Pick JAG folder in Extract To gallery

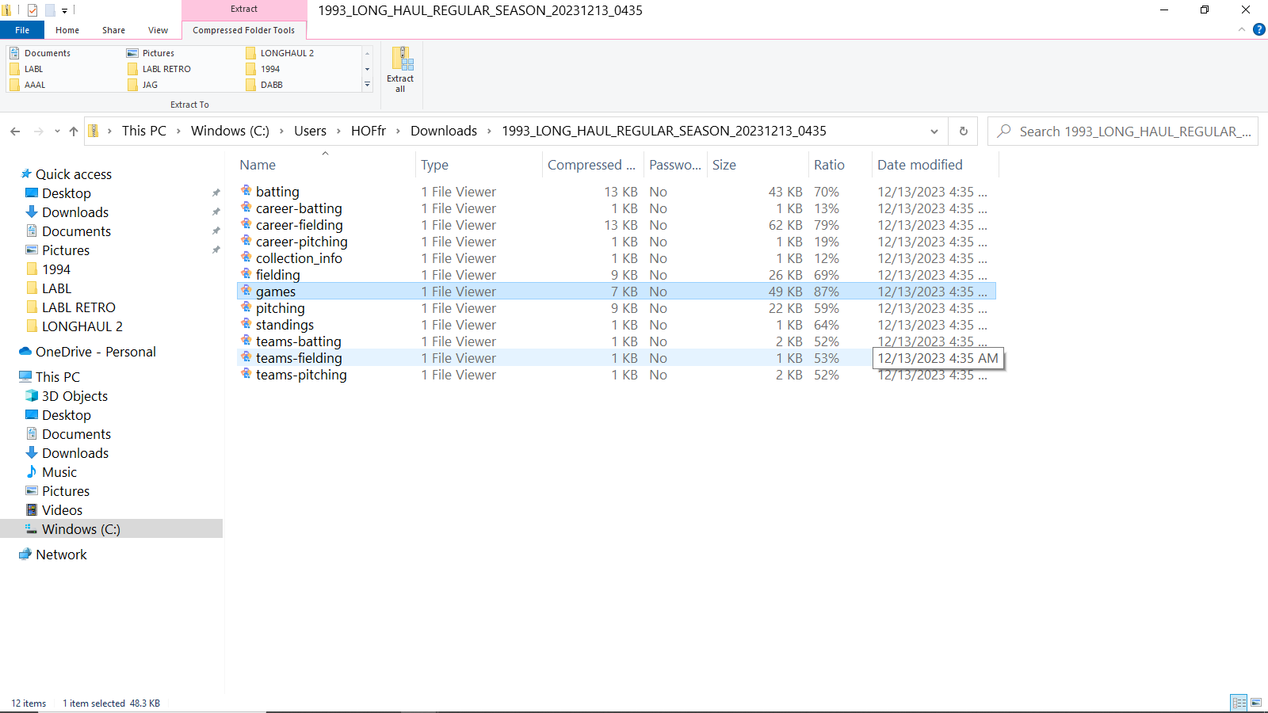point(143,85)
